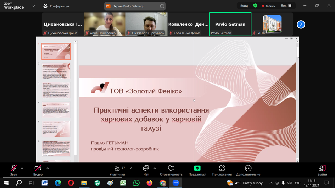Select slide 4 thumbnail in slide panel

pos(56,110)
